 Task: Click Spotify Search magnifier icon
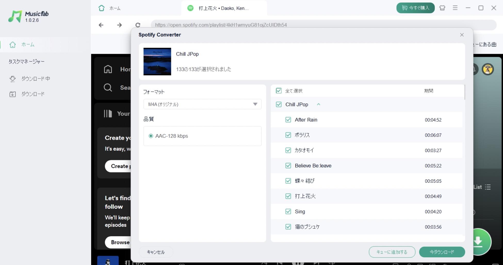coord(108,87)
